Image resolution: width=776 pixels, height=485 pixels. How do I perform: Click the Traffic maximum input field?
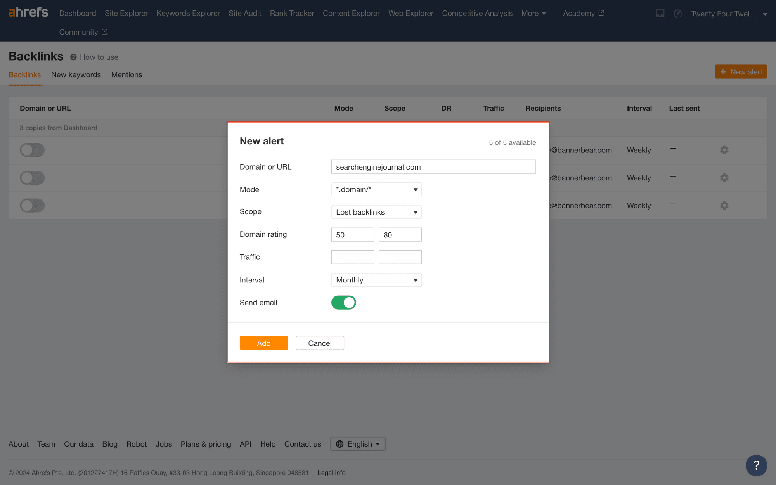click(400, 257)
